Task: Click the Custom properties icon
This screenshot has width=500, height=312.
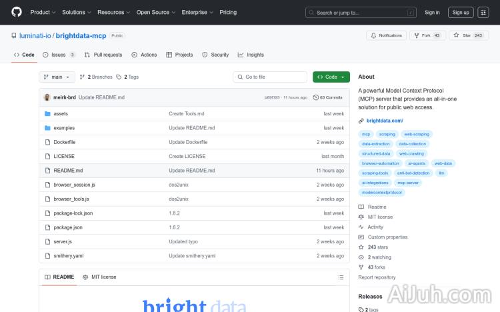Action: click(361, 237)
